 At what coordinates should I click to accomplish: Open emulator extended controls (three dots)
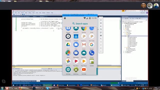101,51
